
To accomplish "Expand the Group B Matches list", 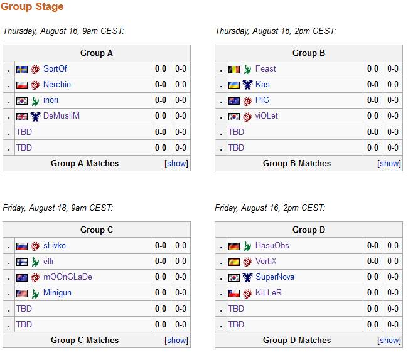I will 389,164.
